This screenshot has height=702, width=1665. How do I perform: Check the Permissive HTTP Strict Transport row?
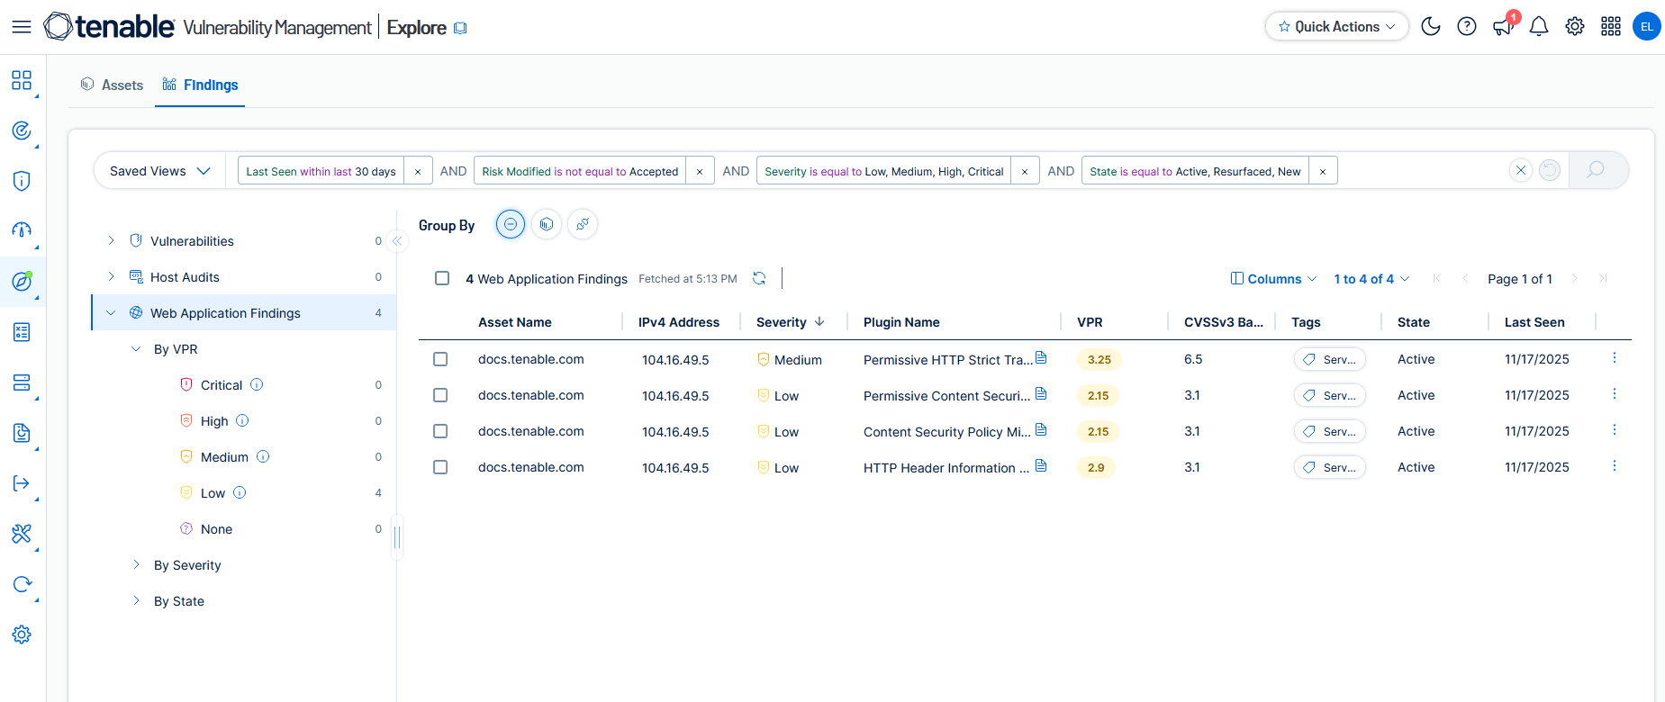click(x=440, y=359)
